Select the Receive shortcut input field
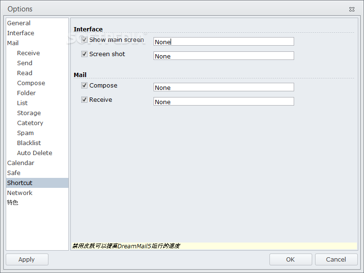This screenshot has height=273, width=364. pos(223,102)
